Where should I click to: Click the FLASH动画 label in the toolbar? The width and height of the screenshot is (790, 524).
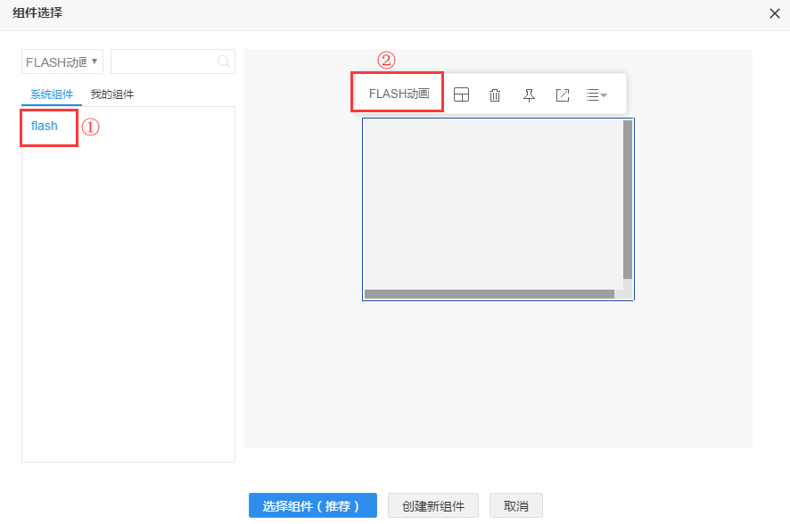pos(399,94)
